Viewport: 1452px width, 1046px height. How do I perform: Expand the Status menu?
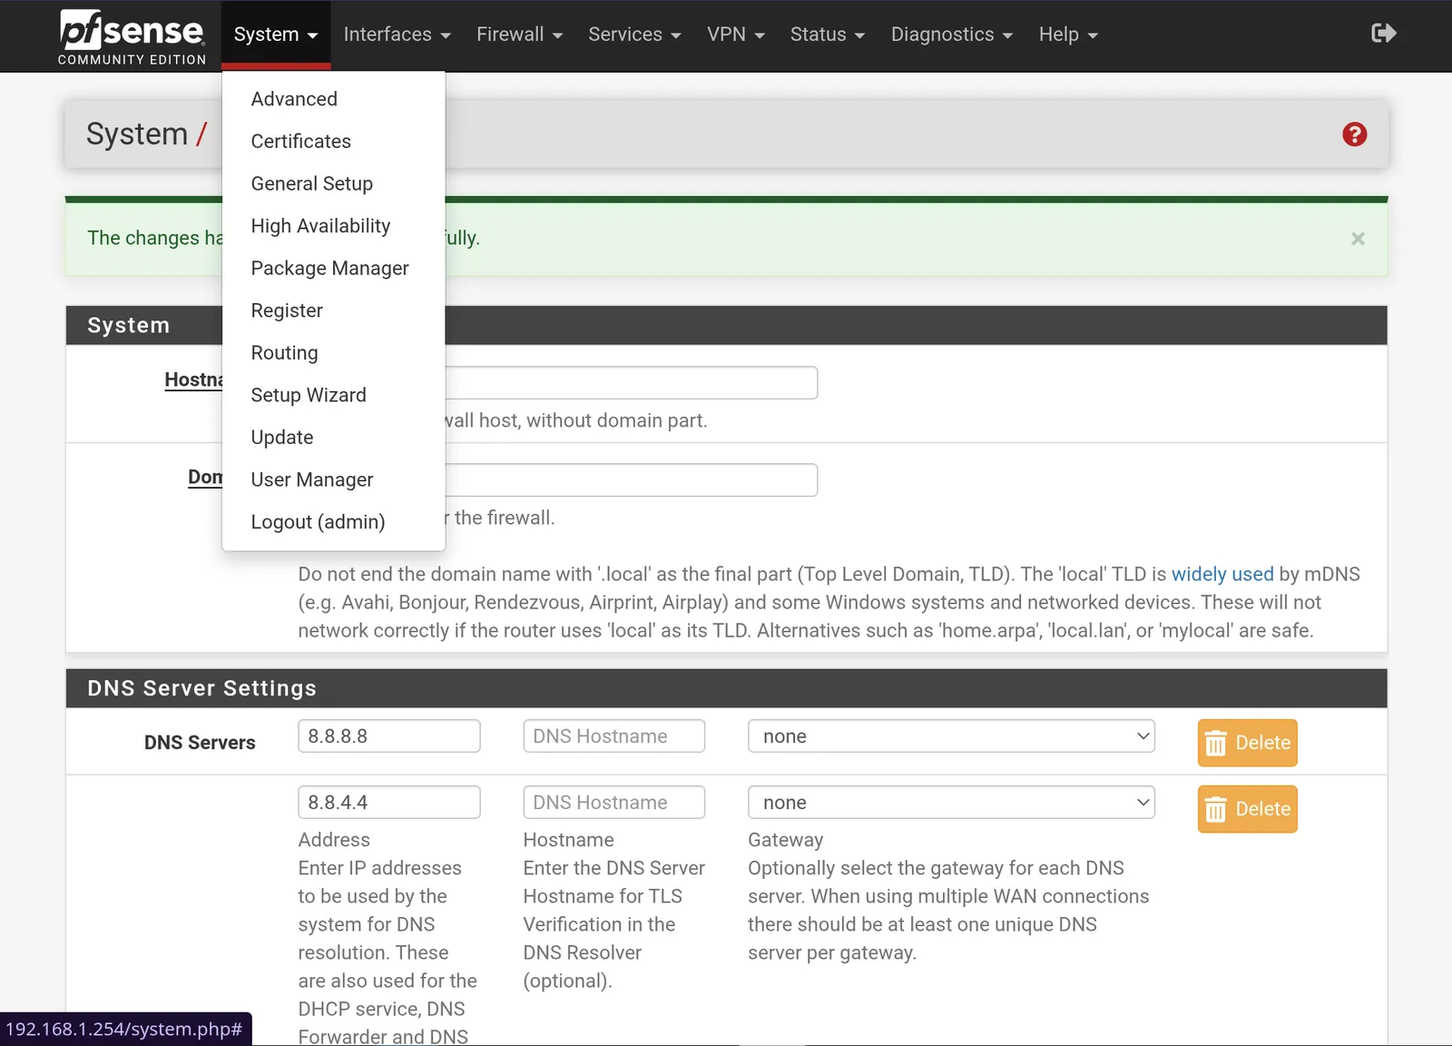[827, 35]
